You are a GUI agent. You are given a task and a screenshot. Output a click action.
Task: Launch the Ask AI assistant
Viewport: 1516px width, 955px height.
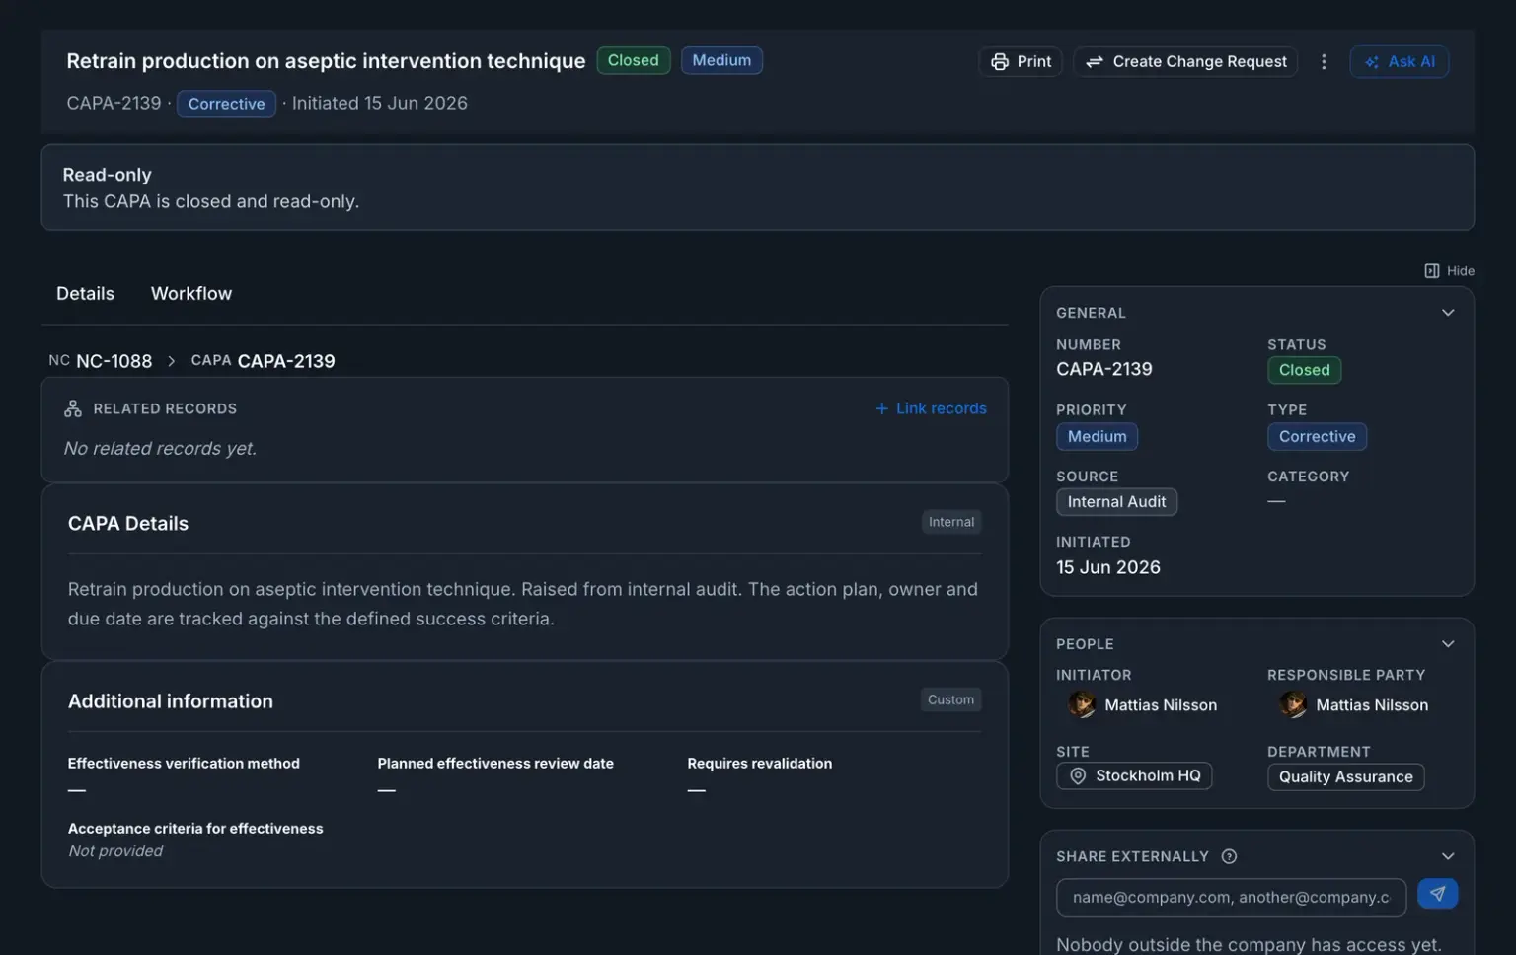point(1399,61)
